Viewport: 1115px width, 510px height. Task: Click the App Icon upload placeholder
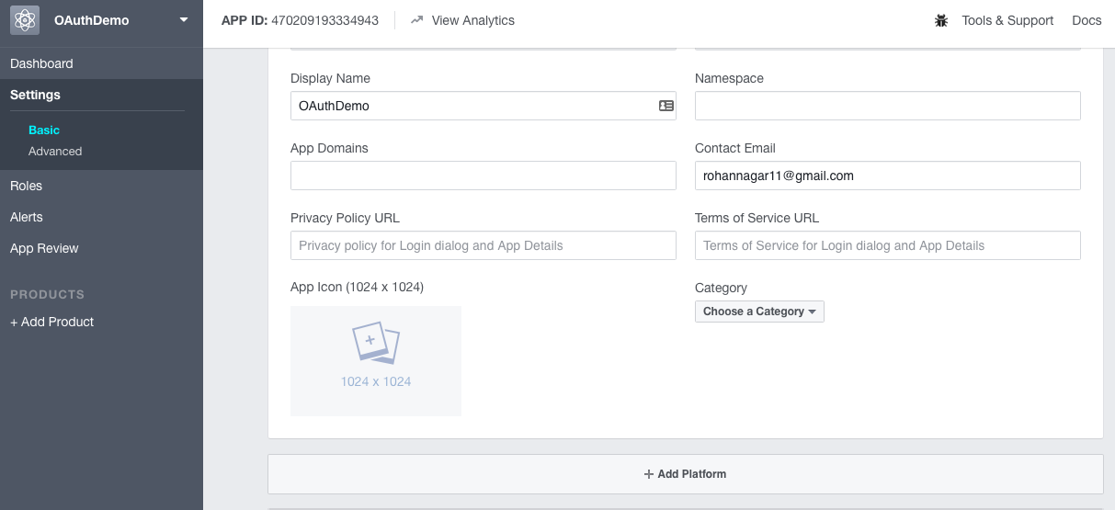pyautogui.click(x=376, y=361)
